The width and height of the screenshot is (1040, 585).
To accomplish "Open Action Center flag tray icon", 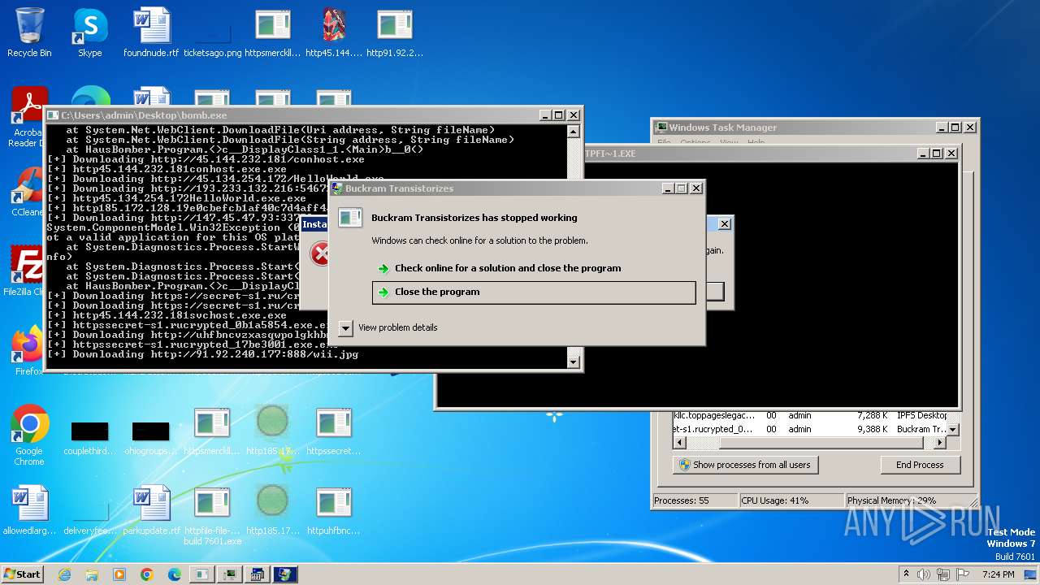I will pyautogui.click(x=964, y=574).
